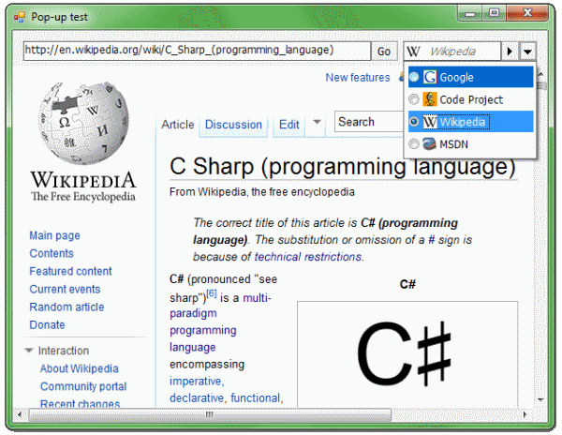This screenshot has width=562, height=435.
Task: Click the page's Search input box
Action: tap(369, 122)
